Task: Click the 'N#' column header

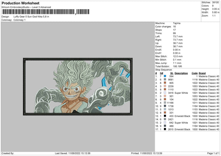Action: pyautogui.click(x=161, y=73)
